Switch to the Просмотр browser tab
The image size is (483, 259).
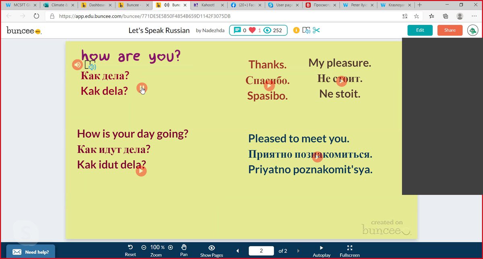[320, 5]
